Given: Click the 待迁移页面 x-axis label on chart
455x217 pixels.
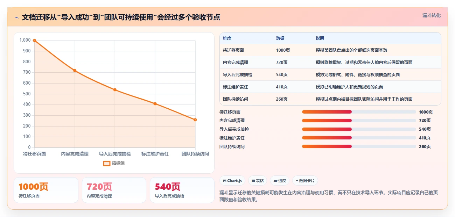Looking at the screenshot, I should 34,154.
